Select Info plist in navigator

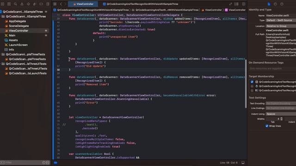pos(11,50)
